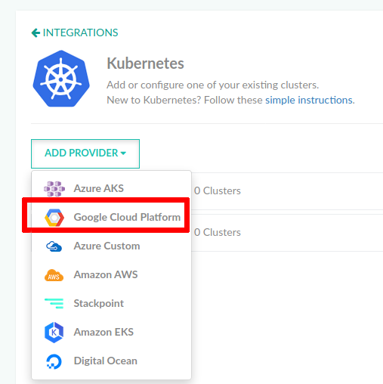Click the Azure Custom cloud icon
Screen dimensions: 383x384
(54, 246)
